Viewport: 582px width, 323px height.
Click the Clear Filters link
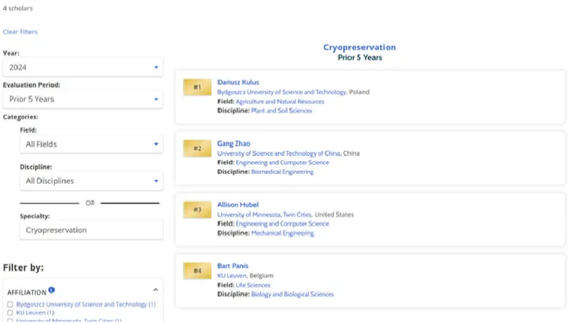(x=20, y=32)
